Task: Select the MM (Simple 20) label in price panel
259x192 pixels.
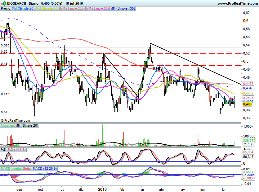Action: point(23,9)
